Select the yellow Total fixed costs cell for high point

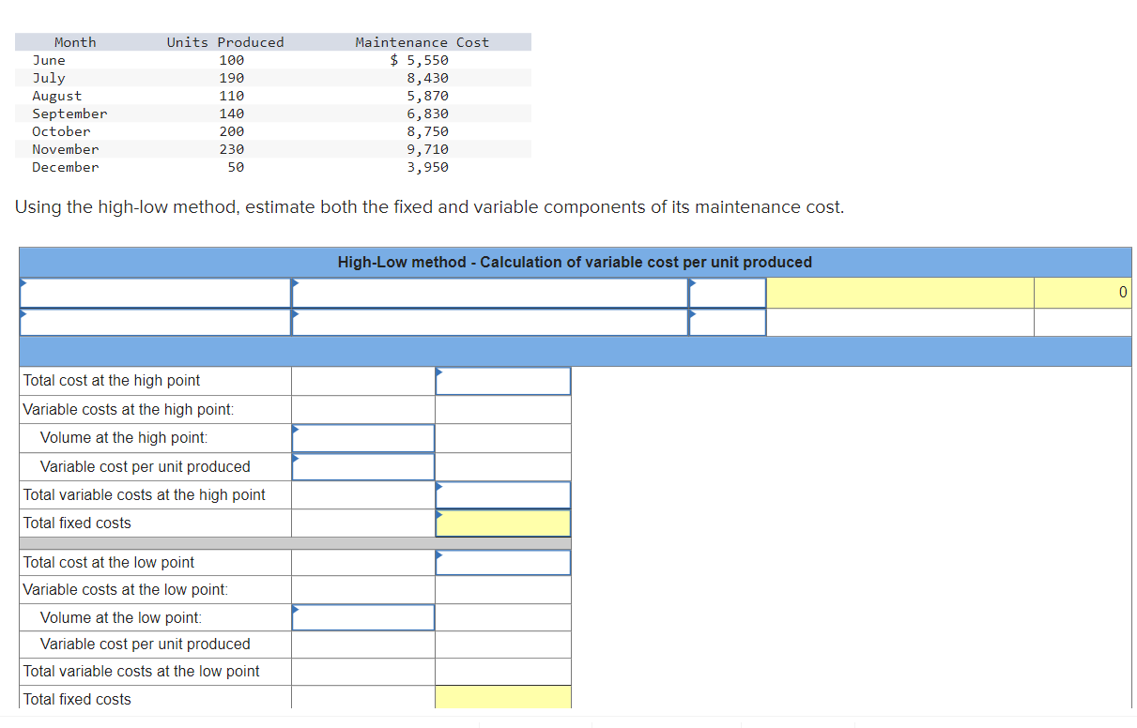[x=502, y=523]
